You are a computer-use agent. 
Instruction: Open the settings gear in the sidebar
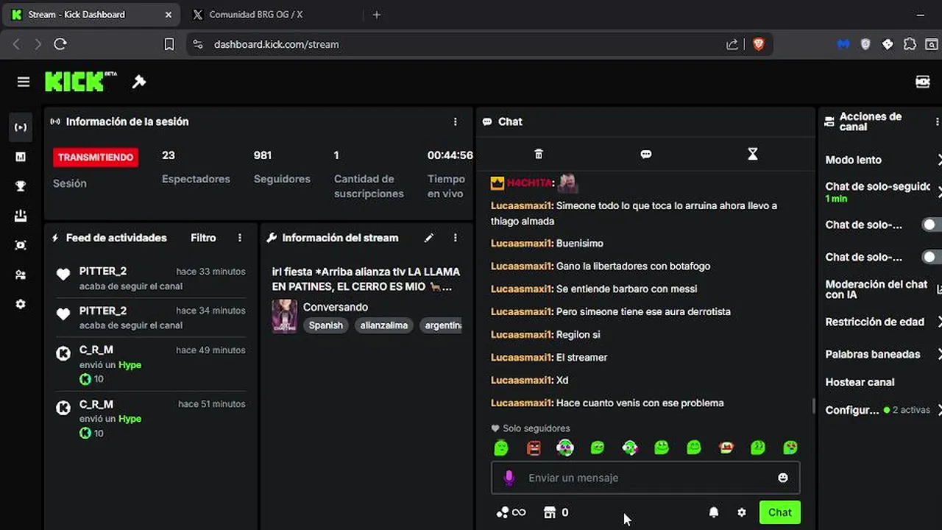21,304
